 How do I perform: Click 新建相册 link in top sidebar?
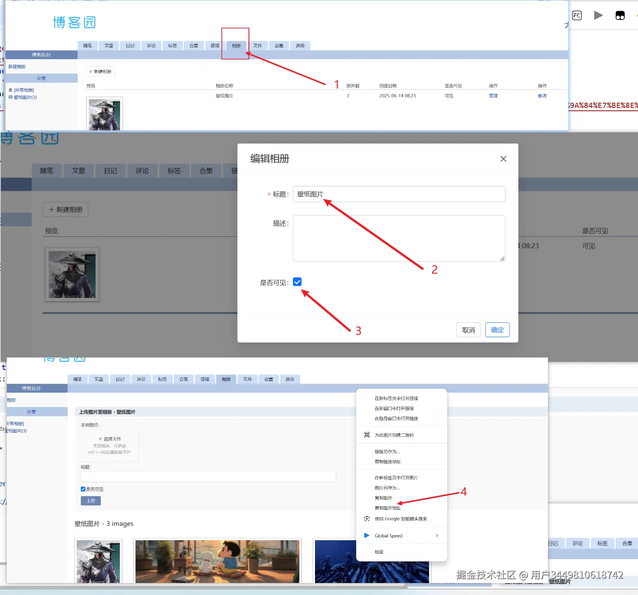pos(17,66)
